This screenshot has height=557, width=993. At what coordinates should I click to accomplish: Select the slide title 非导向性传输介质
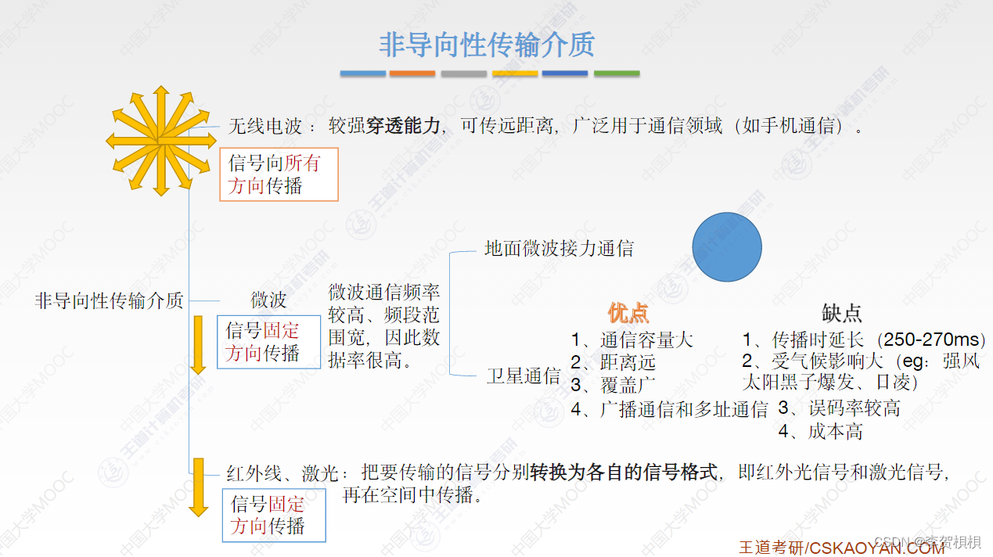pyautogui.click(x=487, y=45)
